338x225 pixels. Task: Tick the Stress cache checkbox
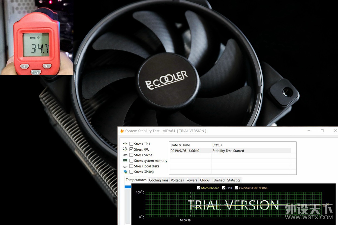[131, 155]
